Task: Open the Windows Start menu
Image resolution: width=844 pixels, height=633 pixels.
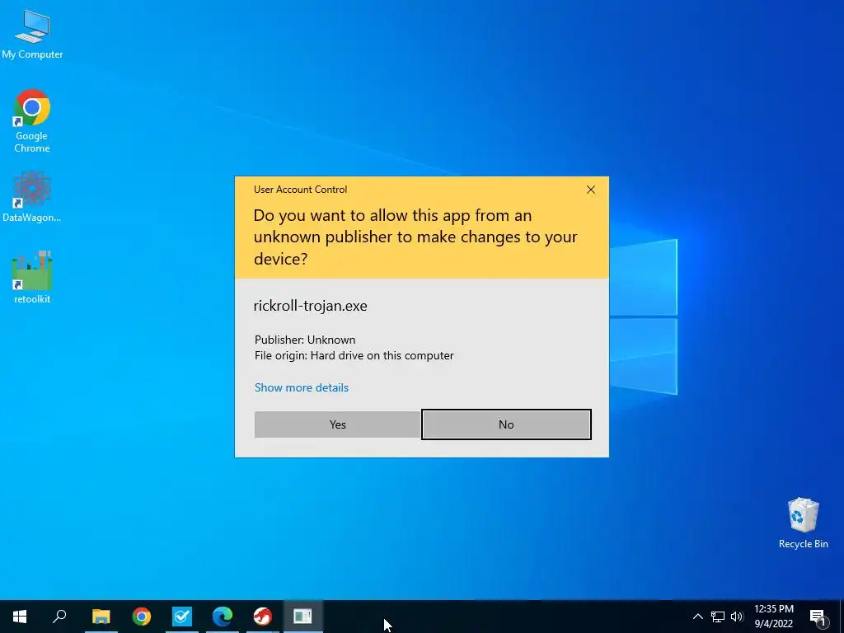Action: 20,617
